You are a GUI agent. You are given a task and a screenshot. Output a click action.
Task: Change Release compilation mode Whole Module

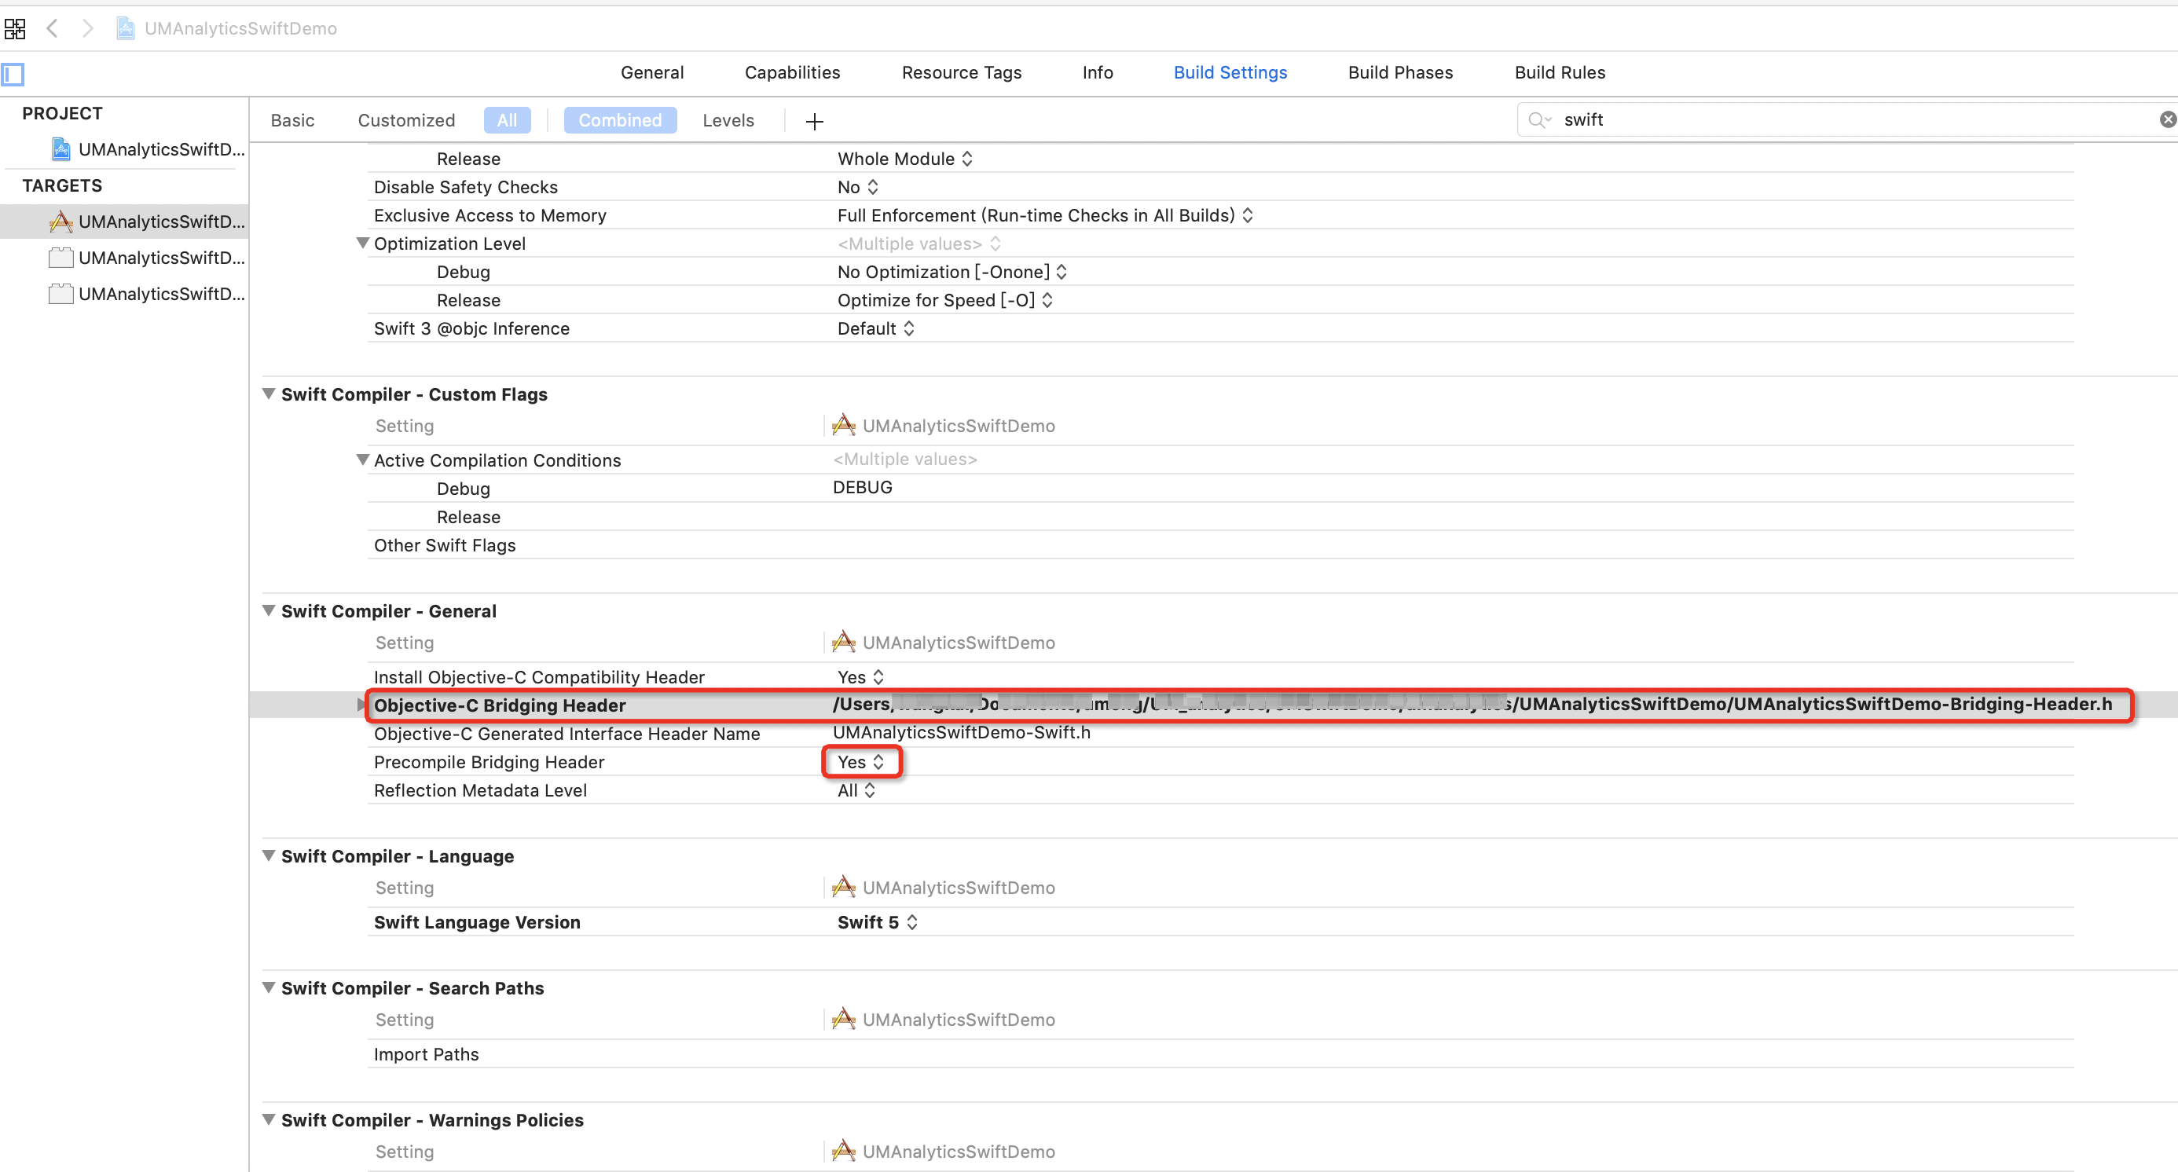(x=904, y=159)
